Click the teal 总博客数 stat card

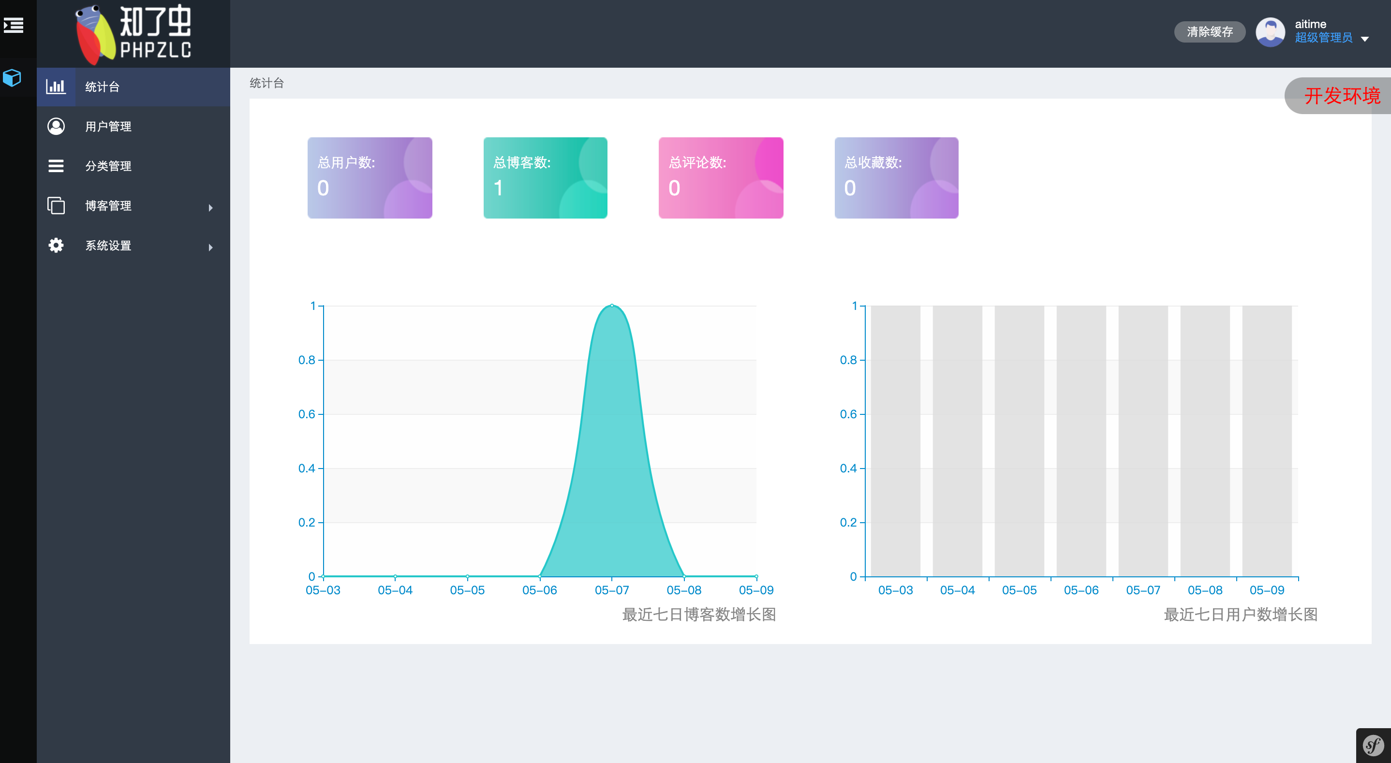tap(545, 177)
